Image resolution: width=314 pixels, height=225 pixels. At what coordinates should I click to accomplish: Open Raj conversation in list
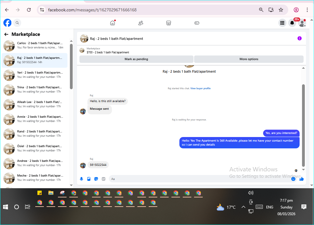point(34,60)
